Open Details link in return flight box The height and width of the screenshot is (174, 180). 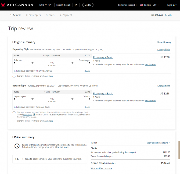(87, 107)
